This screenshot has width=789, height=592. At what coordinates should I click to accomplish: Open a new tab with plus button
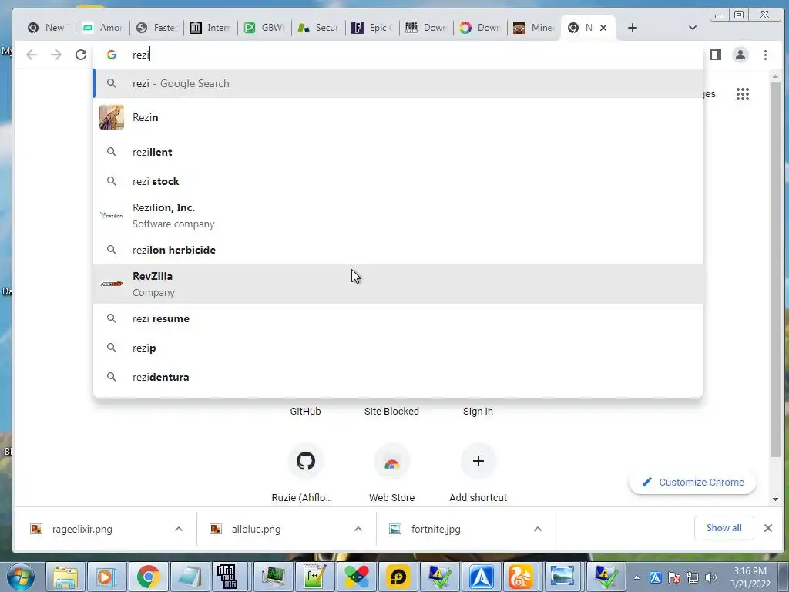coord(633,28)
